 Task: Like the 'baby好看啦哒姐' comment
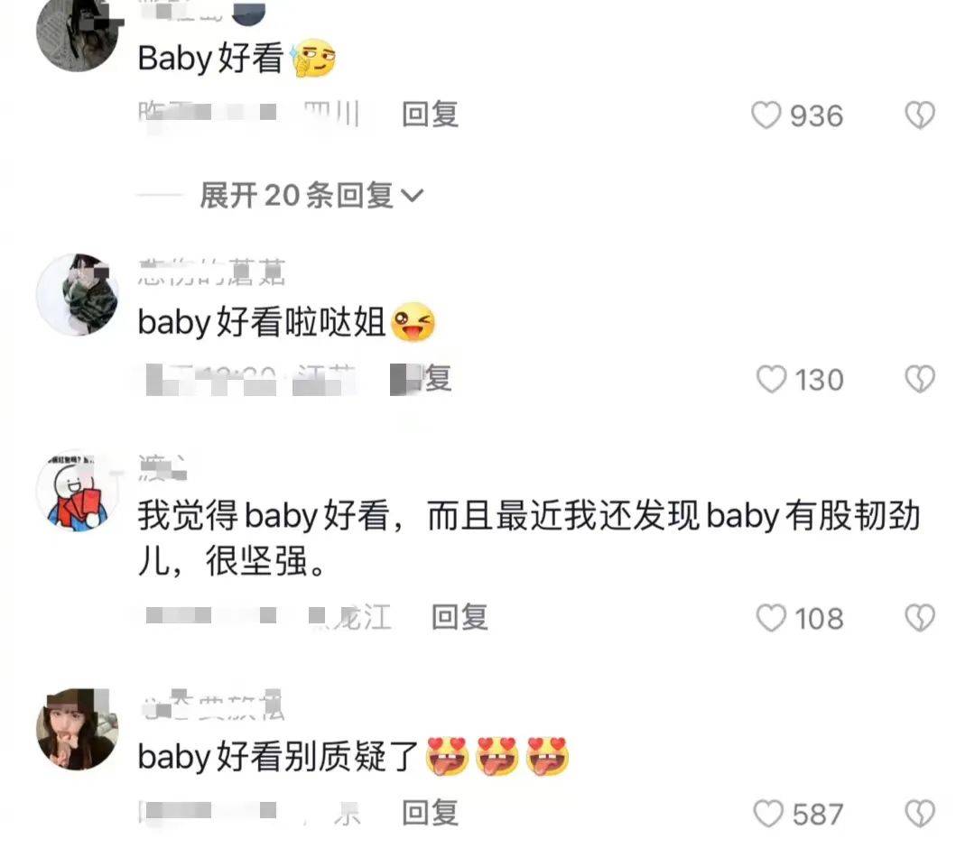pos(771,379)
